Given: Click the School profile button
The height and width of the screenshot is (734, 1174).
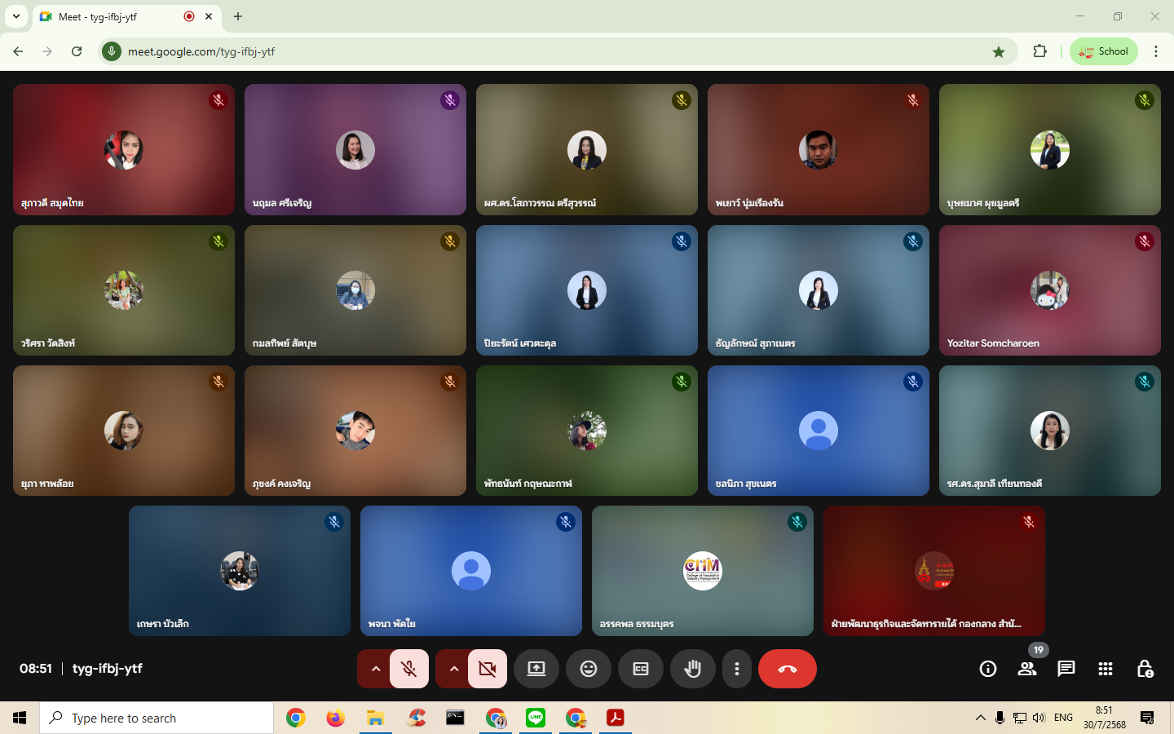Looking at the screenshot, I should (x=1103, y=51).
